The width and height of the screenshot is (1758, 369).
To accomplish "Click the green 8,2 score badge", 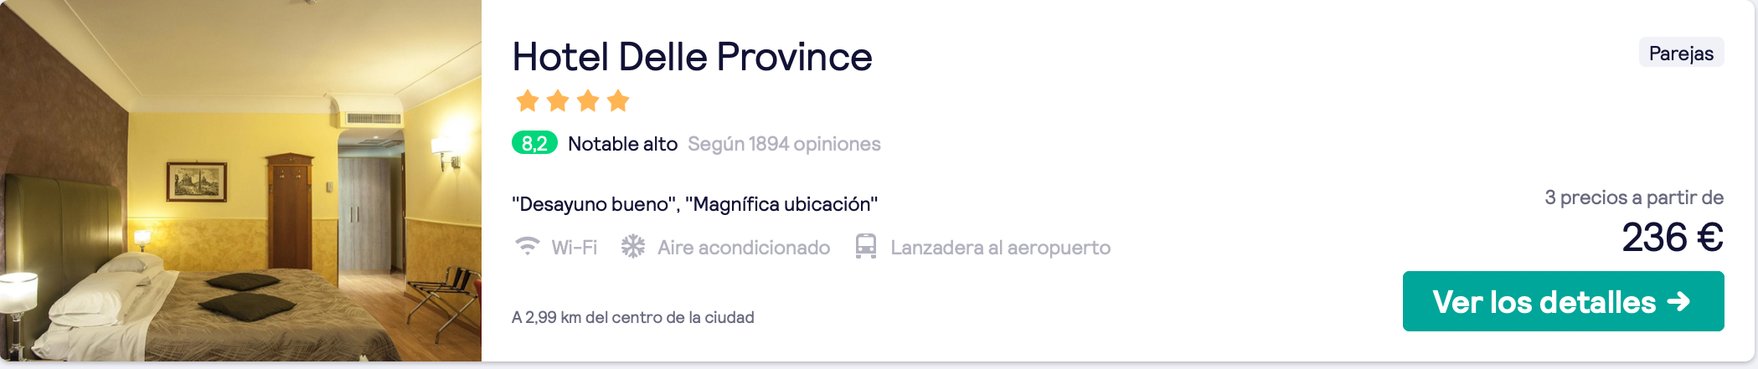I will click(x=534, y=143).
